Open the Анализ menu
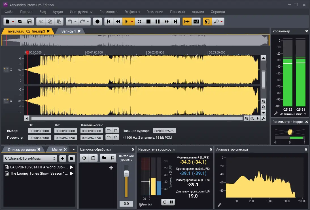 point(198,12)
